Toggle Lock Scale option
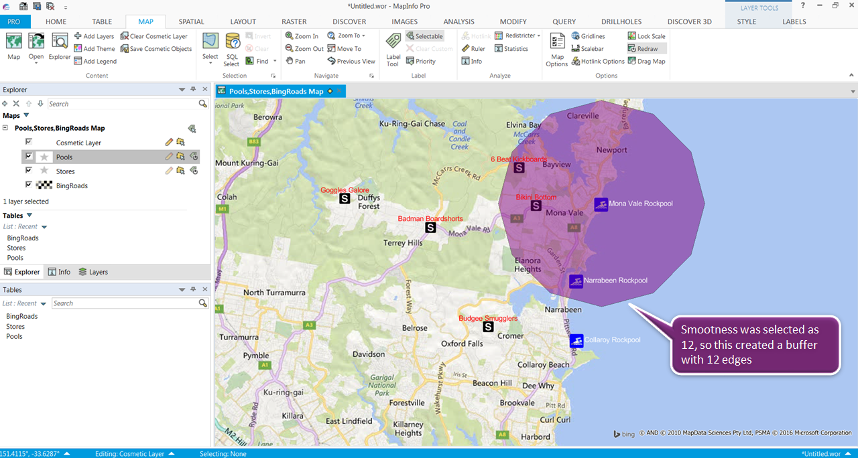The height and width of the screenshot is (458, 858). pyautogui.click(x=647, y=36)
